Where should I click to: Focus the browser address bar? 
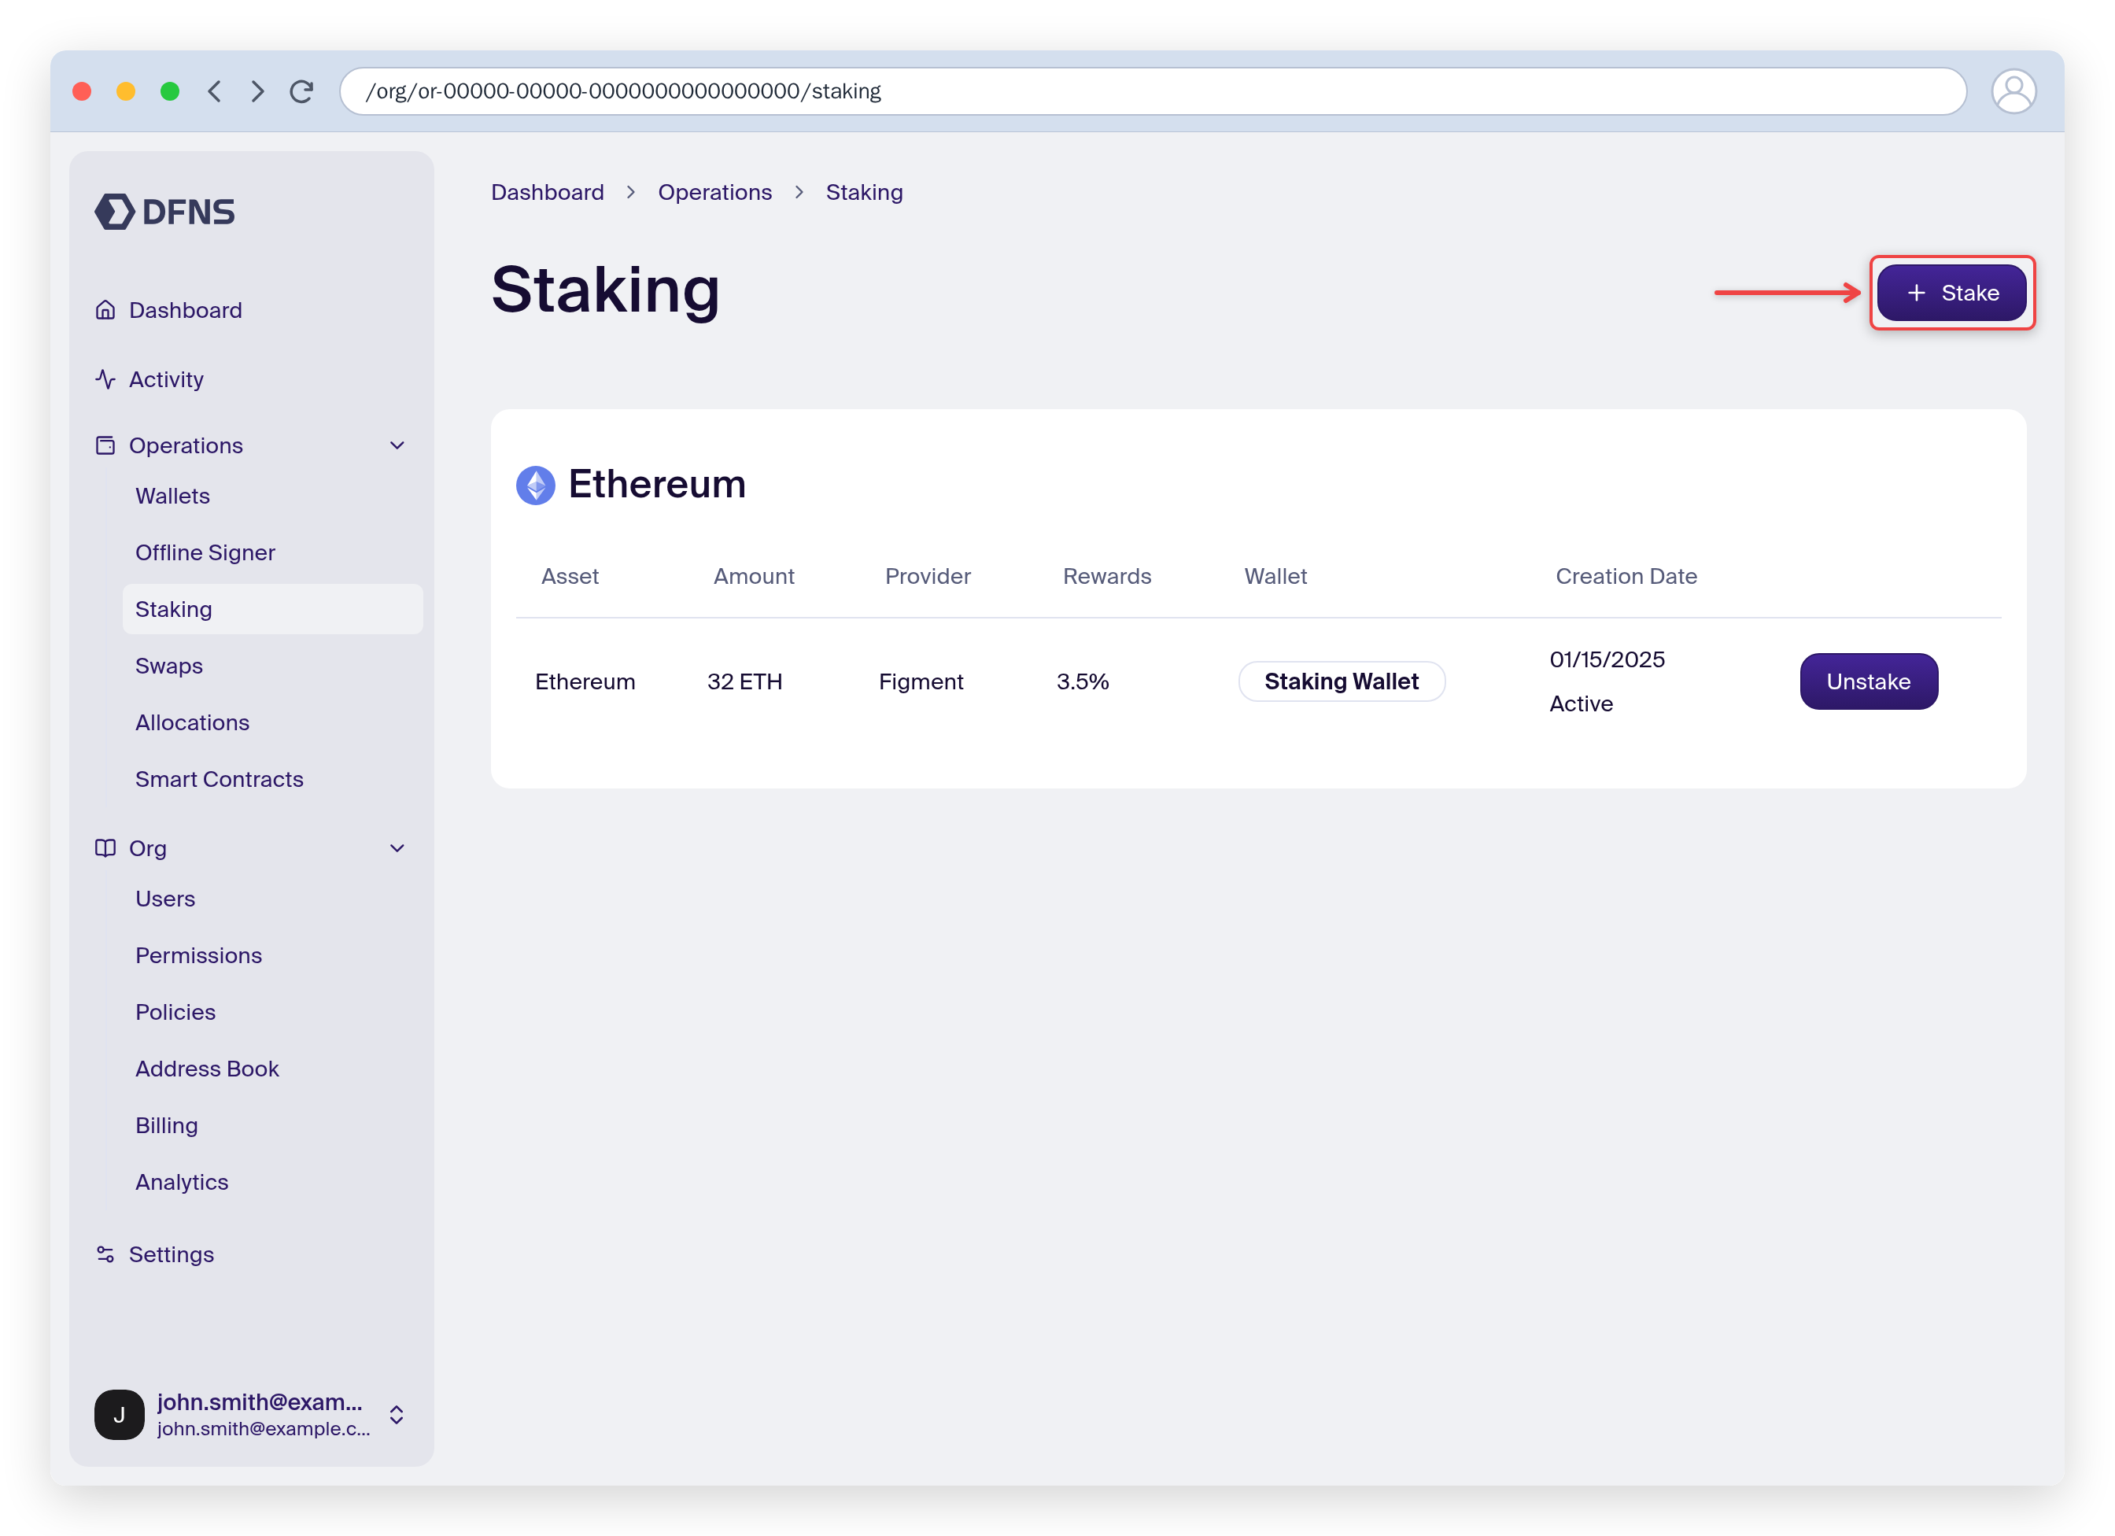[1153, 90]
